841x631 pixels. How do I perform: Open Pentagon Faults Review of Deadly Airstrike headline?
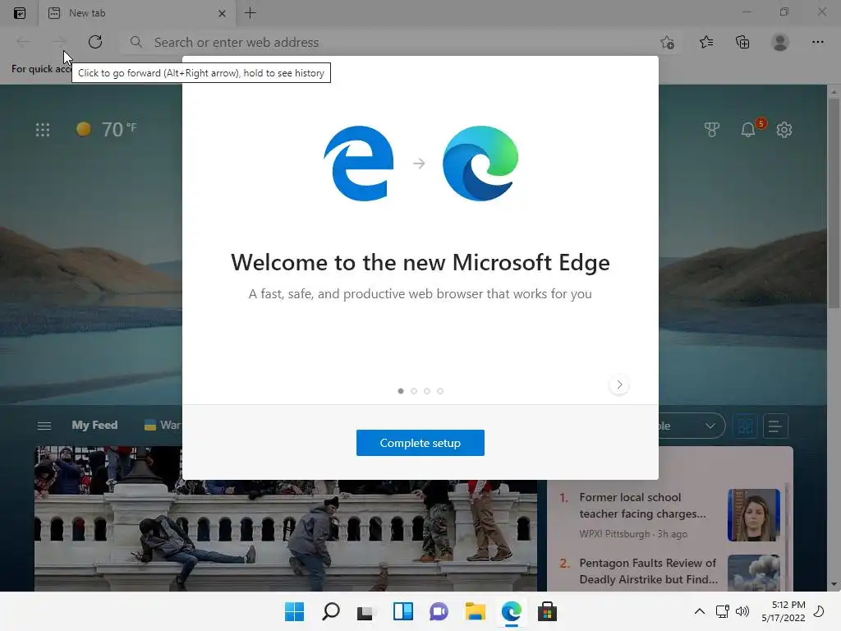click(648, 571)
